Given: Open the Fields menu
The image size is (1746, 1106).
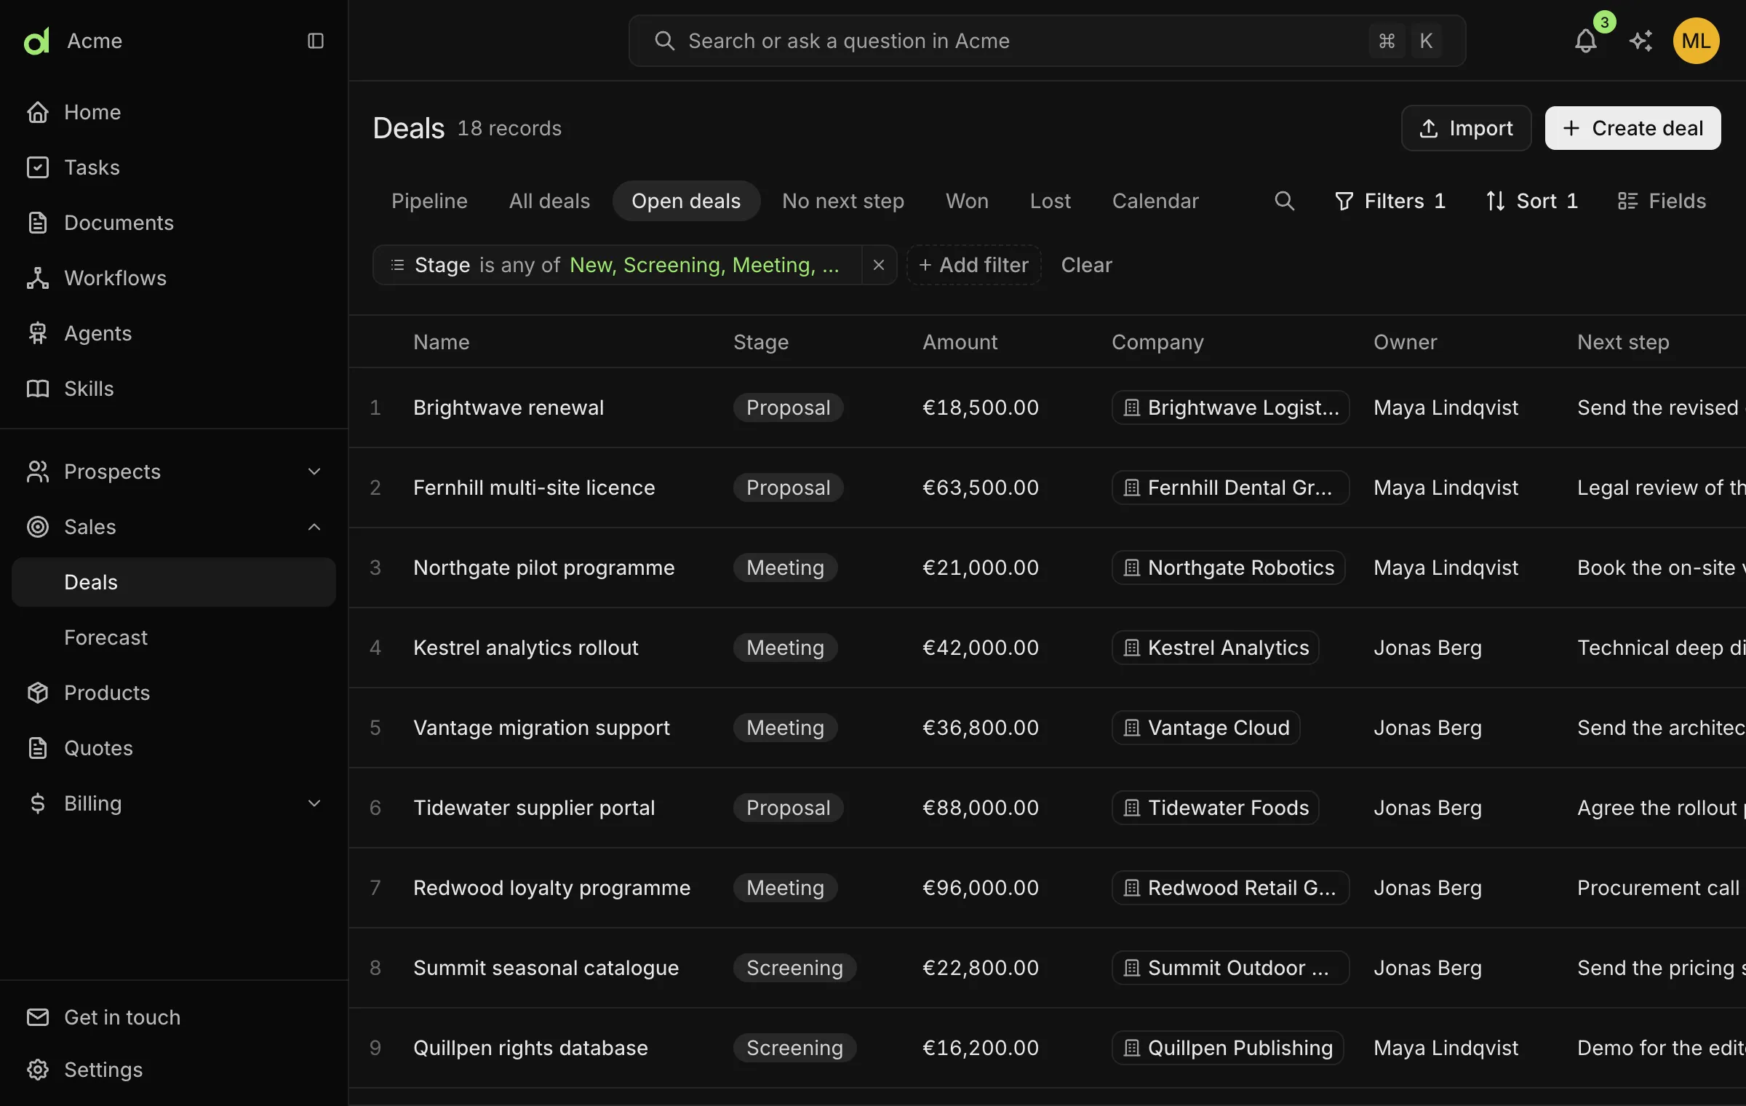Looking at the screenshot, I should click(1662, 201).
